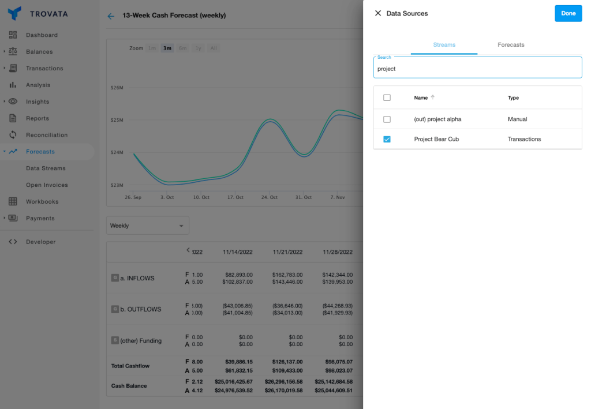591x409 pixels.
Task: Click the Manual type cell
Action: [517, 119]
